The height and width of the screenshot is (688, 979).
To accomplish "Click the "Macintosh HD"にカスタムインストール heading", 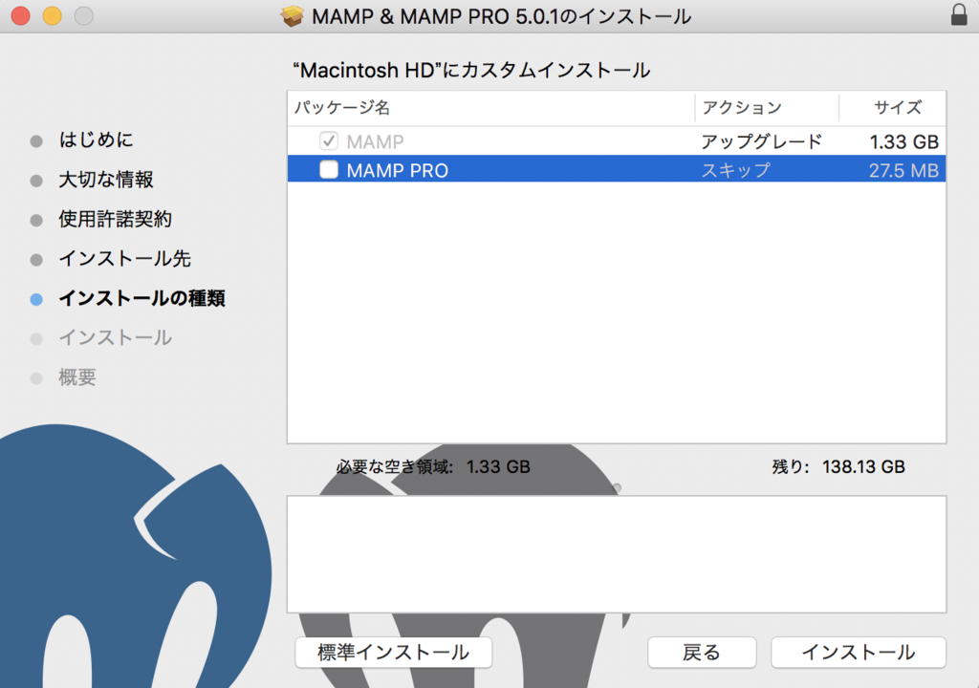I will 471,70.
